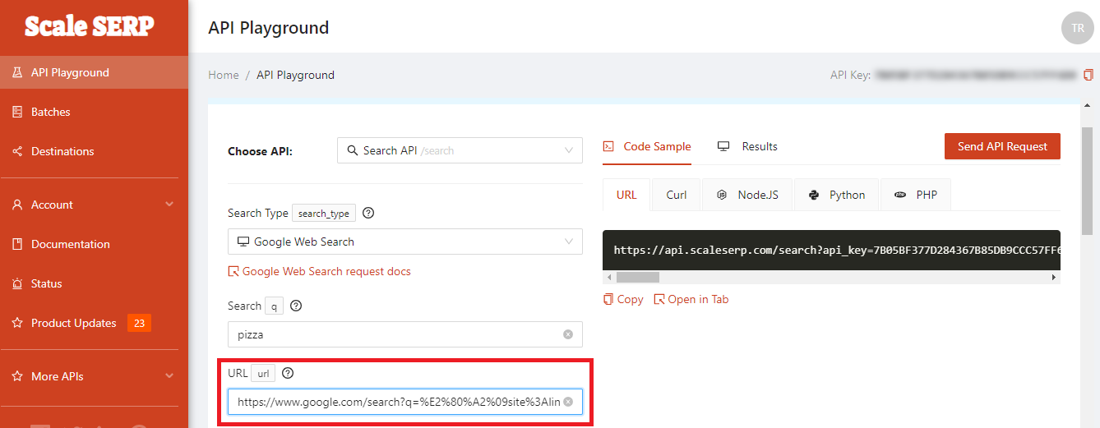Switch to the Results tab
The width and height of the screenshot is (1100, 428).
(x=747, y=146)
